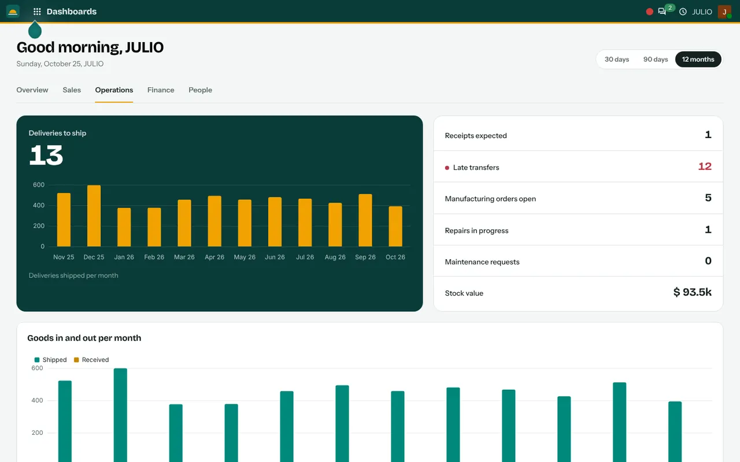Screen dimensions: 740x462
Task: Click the Dec 25 bar in deliveries chart
Action: [x=94, y=216]
